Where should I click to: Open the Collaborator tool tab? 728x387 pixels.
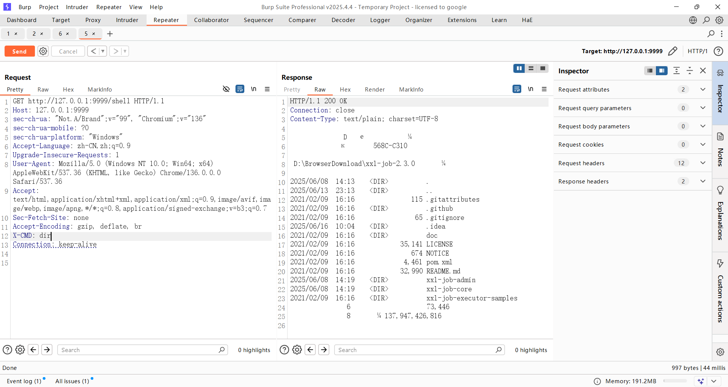[x=211, y=20]
